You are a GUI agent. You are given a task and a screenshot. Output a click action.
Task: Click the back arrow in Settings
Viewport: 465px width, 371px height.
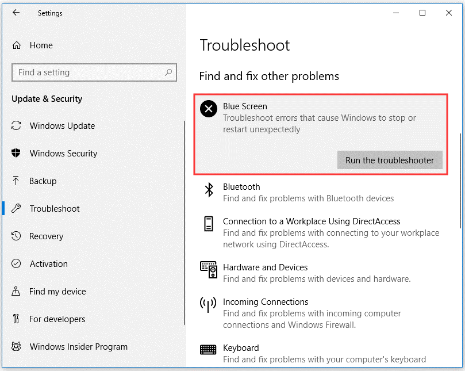tap(16, 13)
